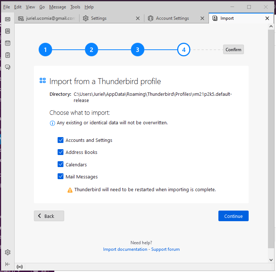Open the Help menu
The width and height of the screenshot is (276, 272).
click(89, 7)
